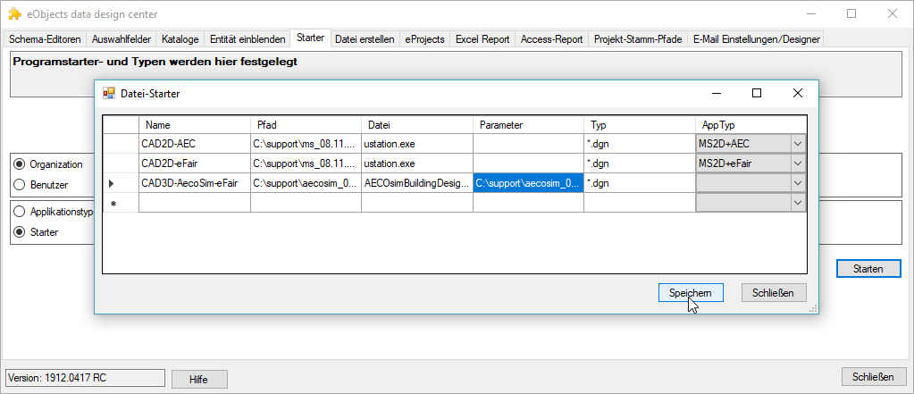Viewport: 914px width, 394px height.
Task: Click Schließen in the Datei-Starter dialog
Action: click(x=774, y=292)
